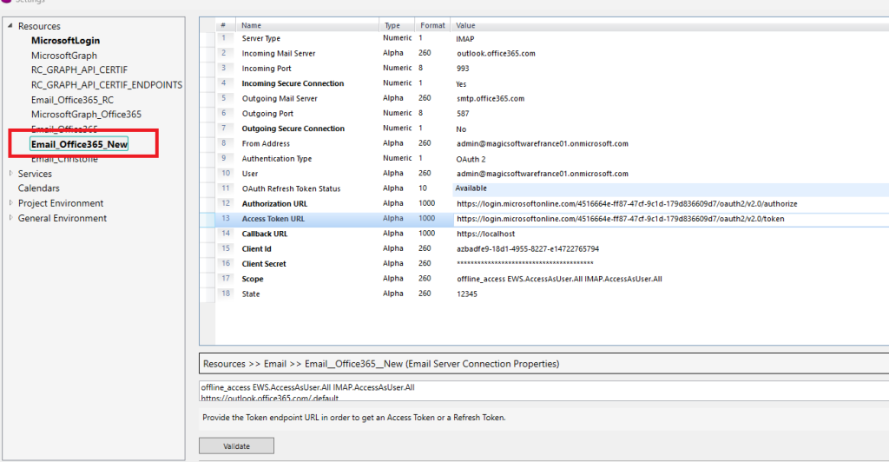Select the OAuth Refresh Token Status value

coord(471,188)
